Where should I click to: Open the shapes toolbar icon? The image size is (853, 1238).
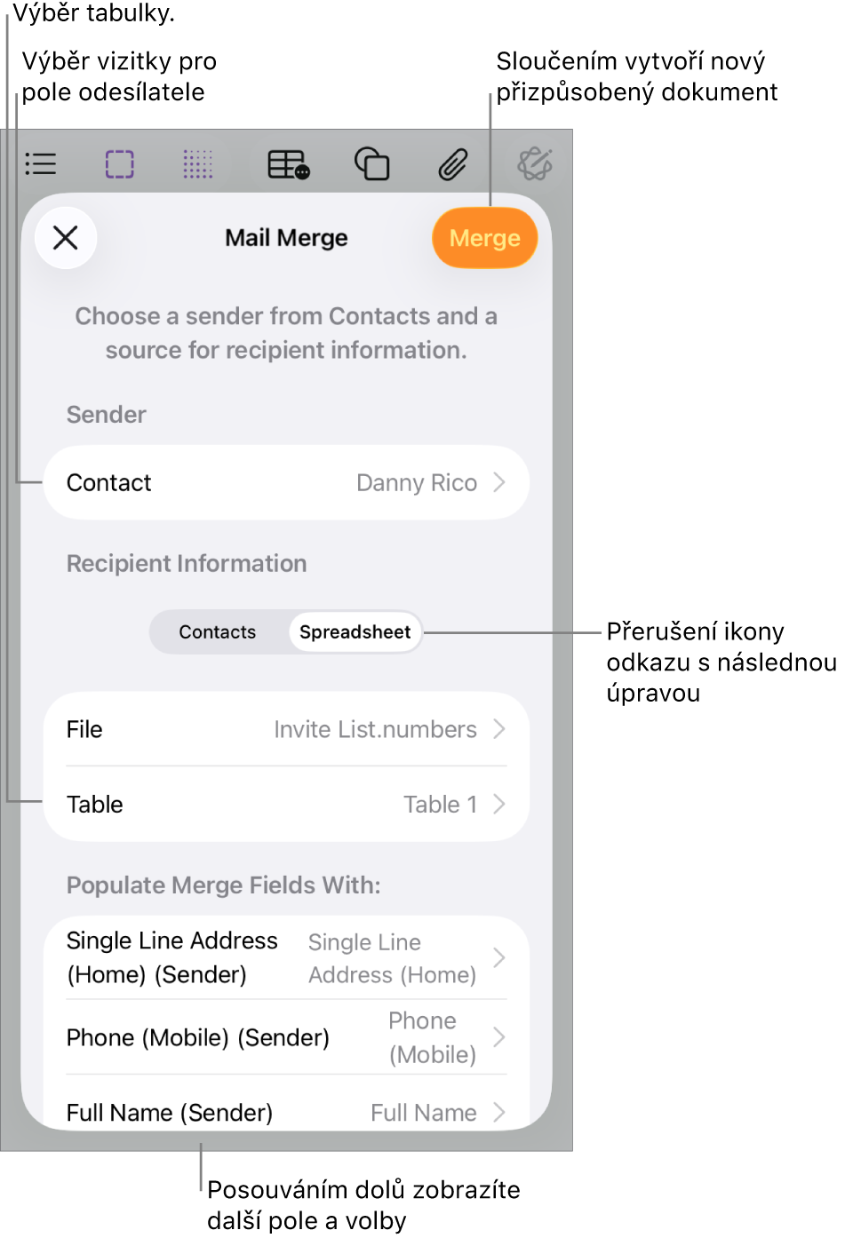(x=371, y=164)
